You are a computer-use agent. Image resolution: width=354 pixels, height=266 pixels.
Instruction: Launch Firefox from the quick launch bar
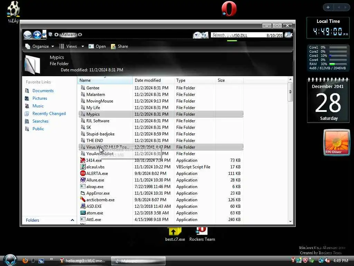(25, 260)
